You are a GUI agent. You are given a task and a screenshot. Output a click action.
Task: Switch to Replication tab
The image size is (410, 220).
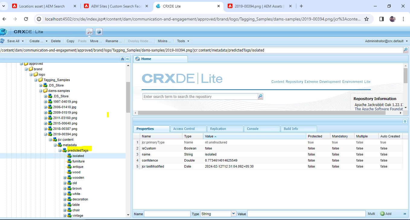point(225,129)
